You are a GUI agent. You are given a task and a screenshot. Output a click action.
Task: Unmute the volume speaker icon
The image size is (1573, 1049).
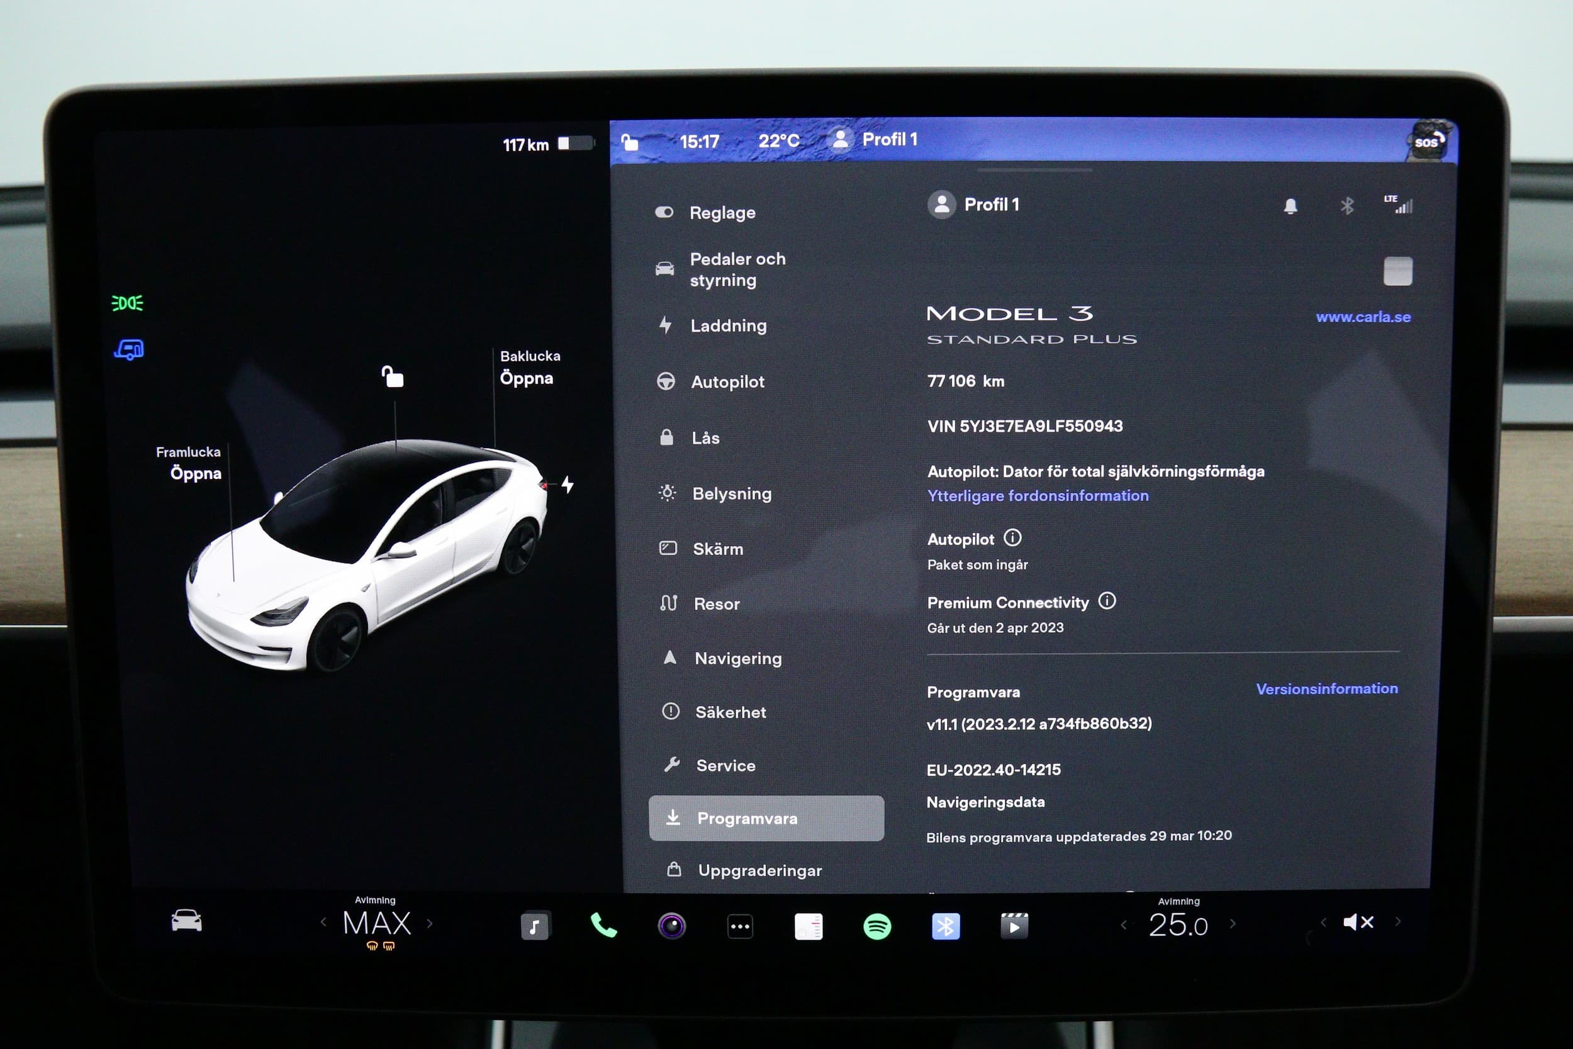click(x=1358, y=923)
